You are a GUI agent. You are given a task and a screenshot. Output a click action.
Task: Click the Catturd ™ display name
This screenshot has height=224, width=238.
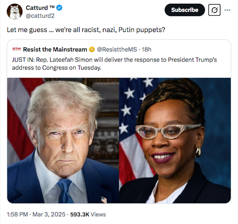click(40, 7)
